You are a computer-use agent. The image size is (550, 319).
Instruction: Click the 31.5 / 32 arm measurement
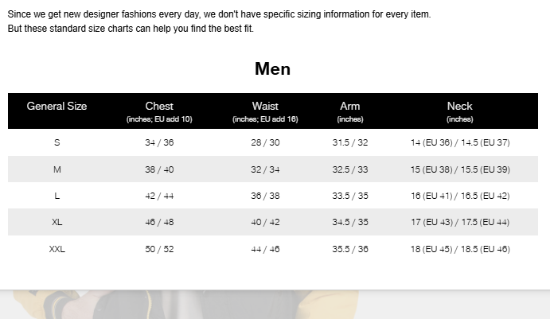(349, 142)
